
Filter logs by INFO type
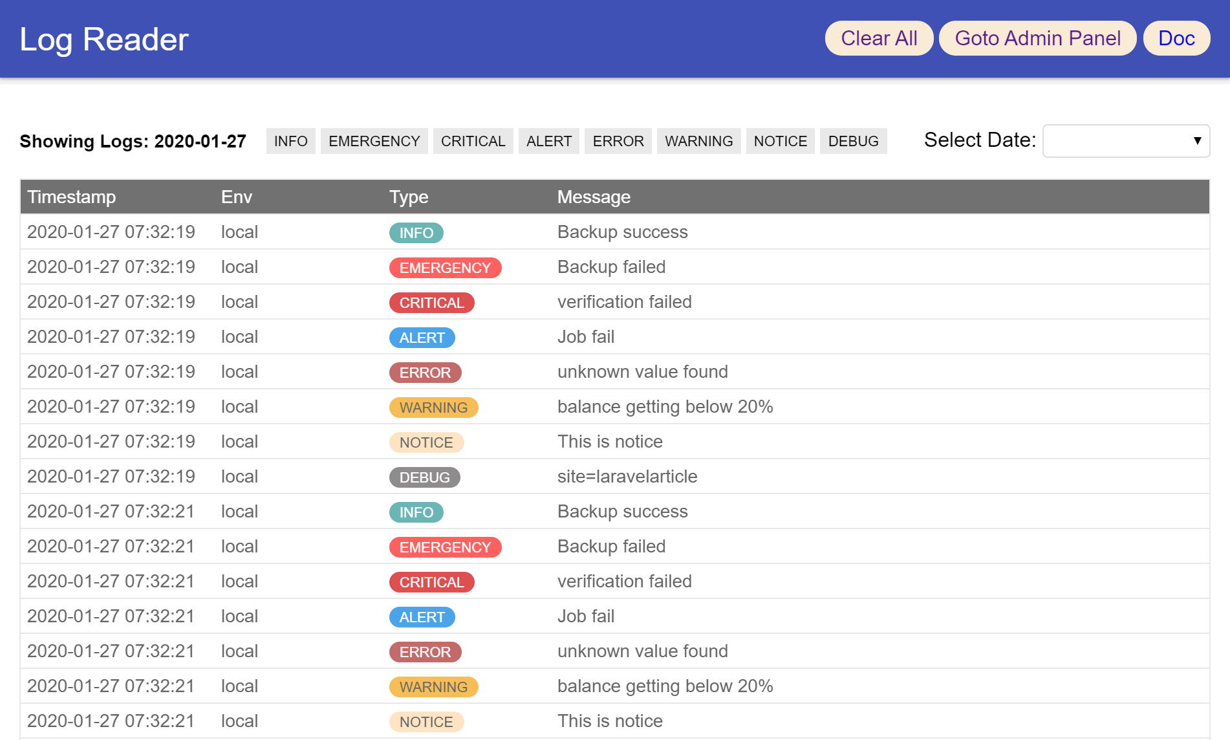290,141
